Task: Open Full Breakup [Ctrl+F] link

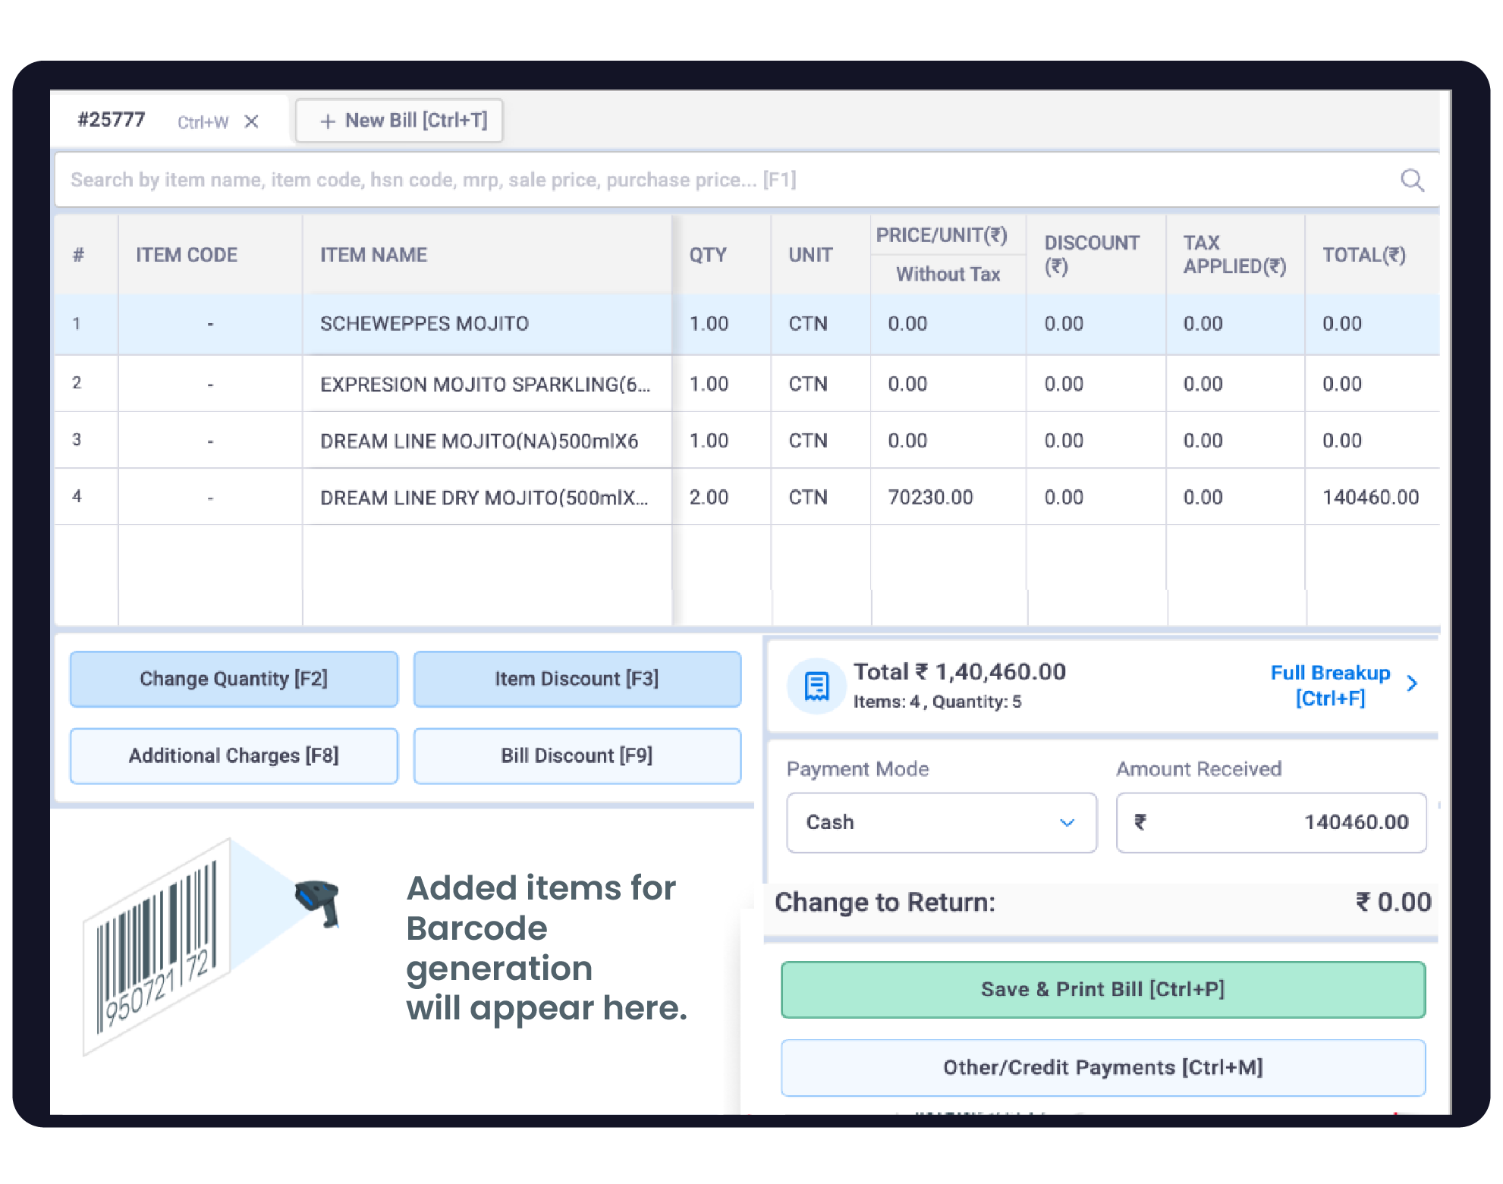Action: (1330, 685)
